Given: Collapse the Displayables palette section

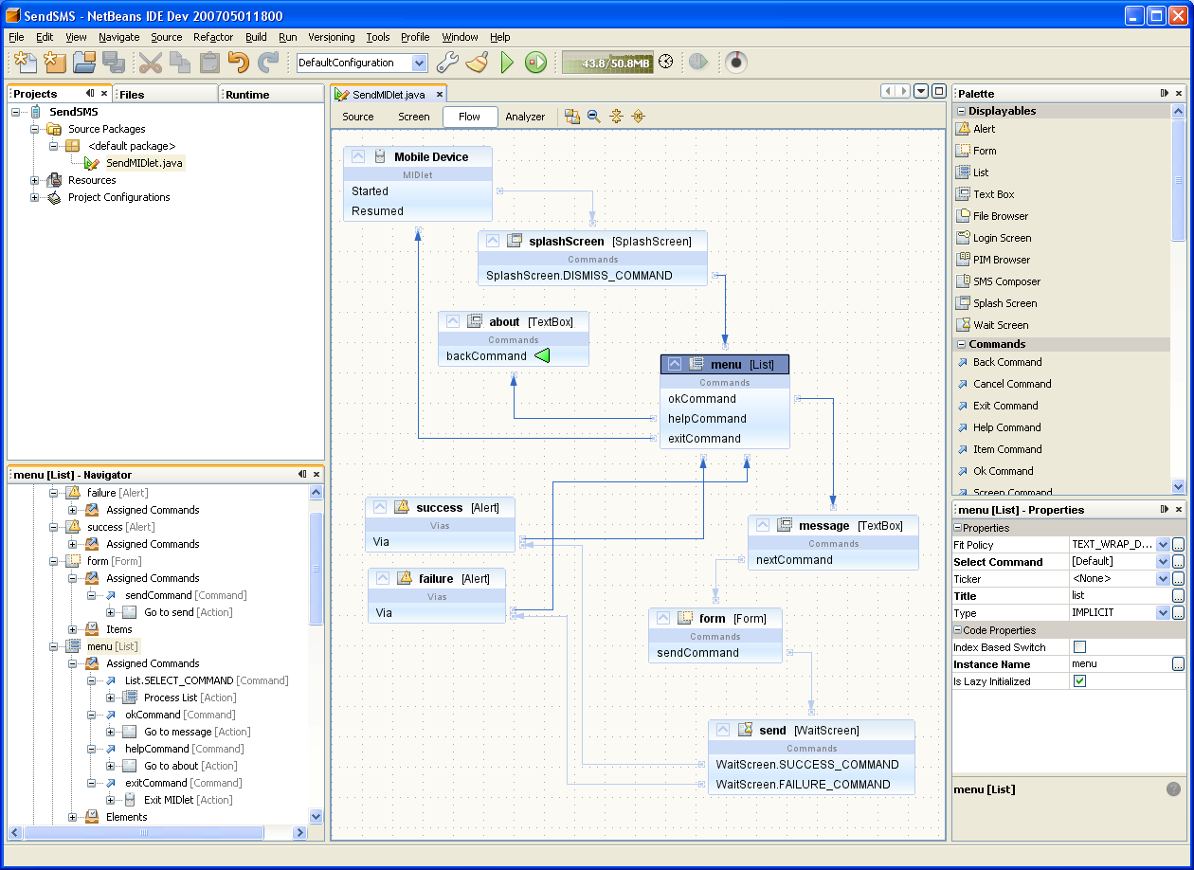Looking at the screenshot, I should pos(961,111).
